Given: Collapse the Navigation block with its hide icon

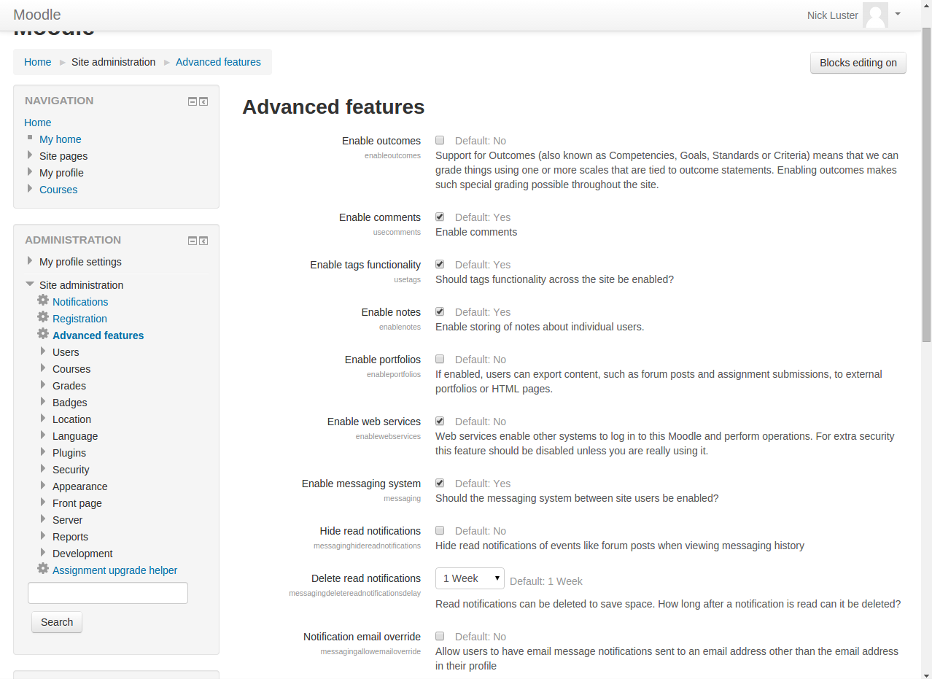Looking at the screenshot, I should (x=193, y=101).
